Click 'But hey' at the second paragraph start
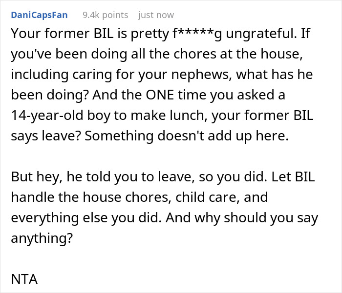342x293 pixels. coord(37,177)
